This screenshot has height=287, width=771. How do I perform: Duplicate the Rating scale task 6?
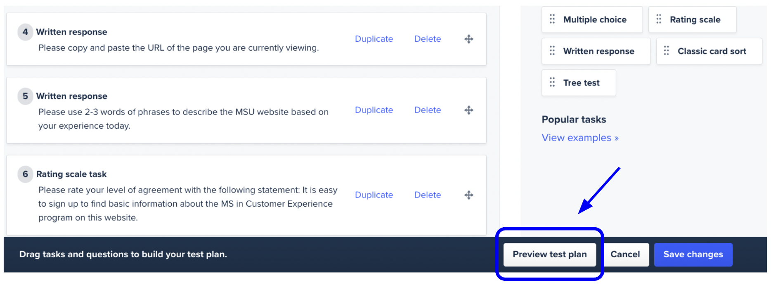click(374, 195)
